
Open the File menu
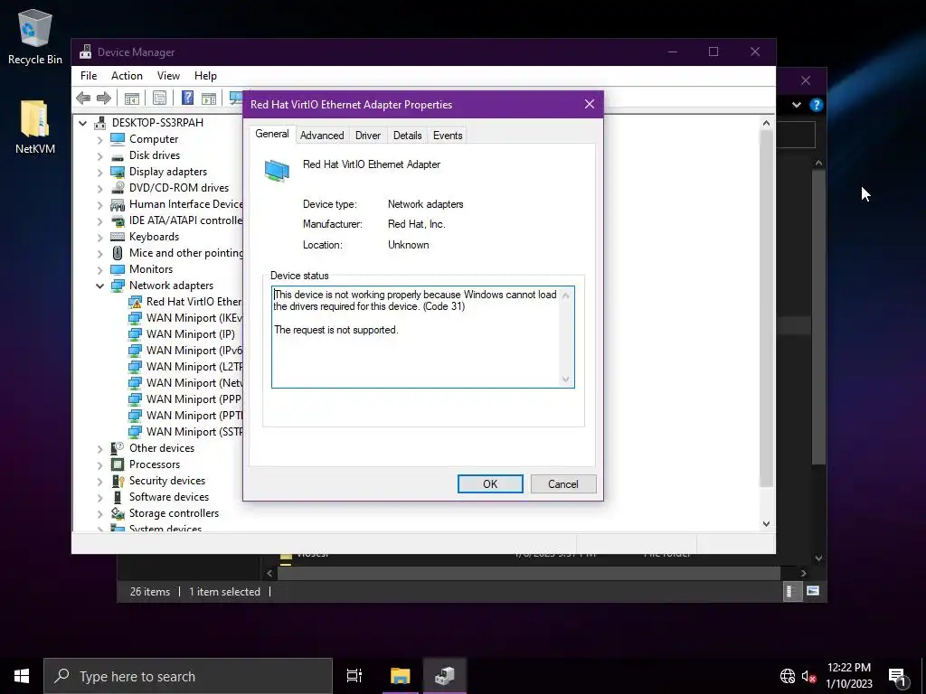pyautogui.click(x=89, y=76)
